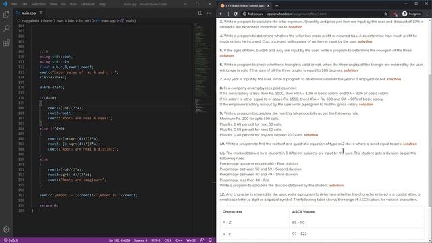The width and height of the screenshot is (432, 243).
Task: Bookmark this page with the star
Action: click(385, 13)
